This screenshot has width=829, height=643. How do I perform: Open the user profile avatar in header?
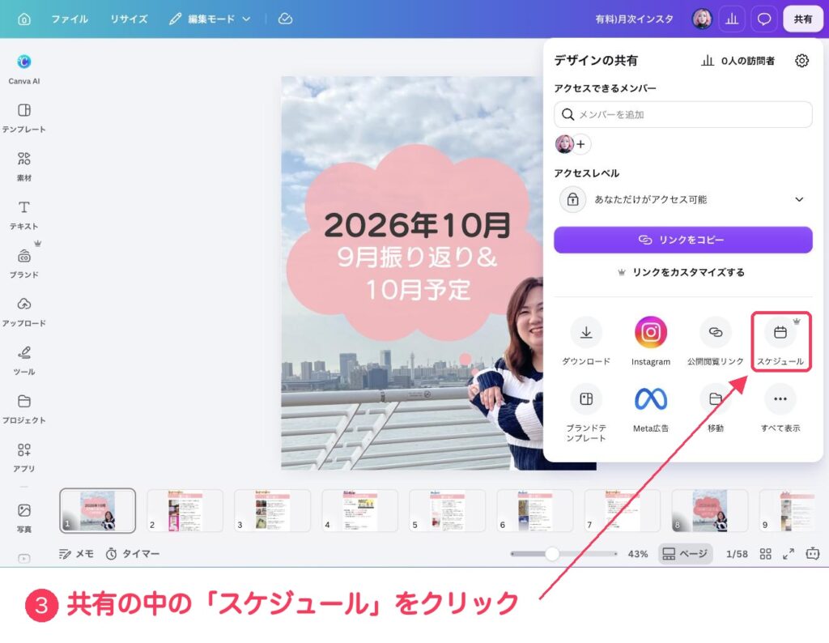tap(702, 19)
